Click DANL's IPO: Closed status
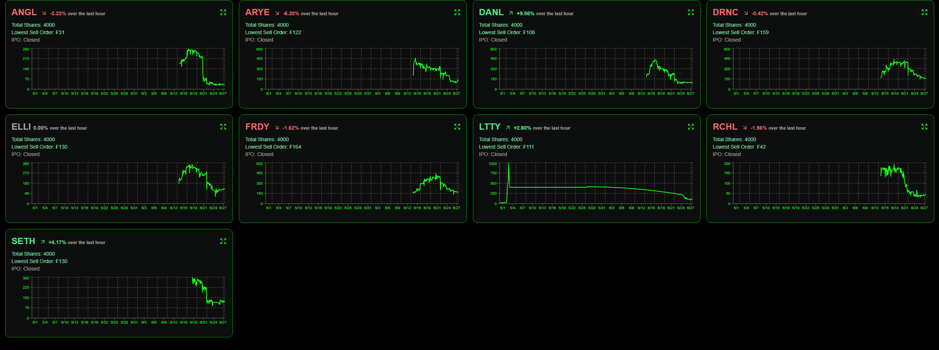Screen dimensions: 939x350 pos(493,40)
